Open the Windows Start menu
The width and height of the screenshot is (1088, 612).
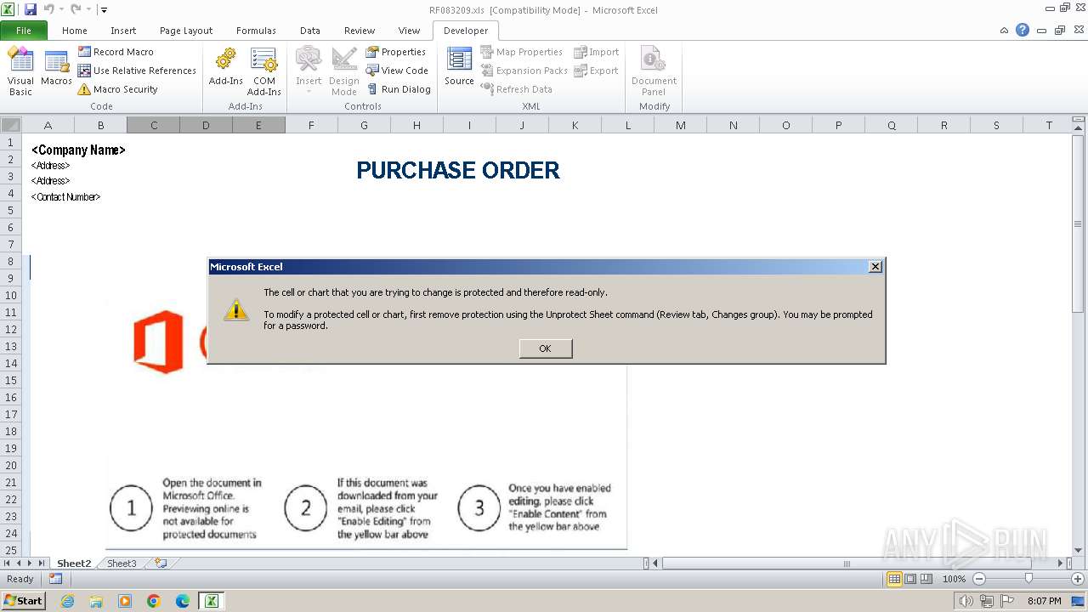point(23,601)
